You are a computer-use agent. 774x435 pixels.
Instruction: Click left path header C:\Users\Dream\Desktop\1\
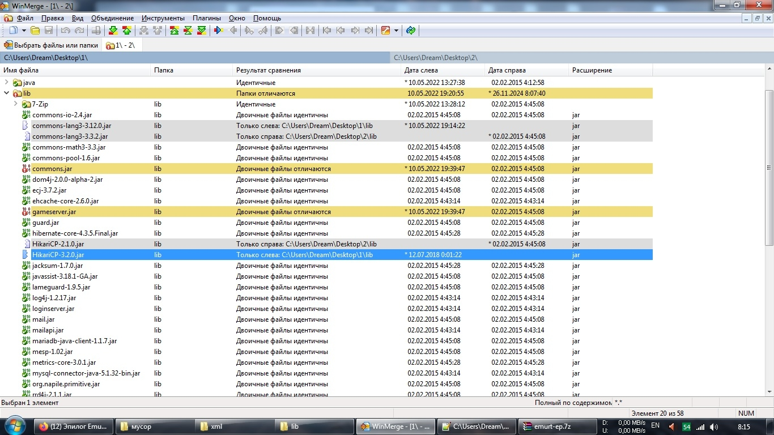[195, 58]
